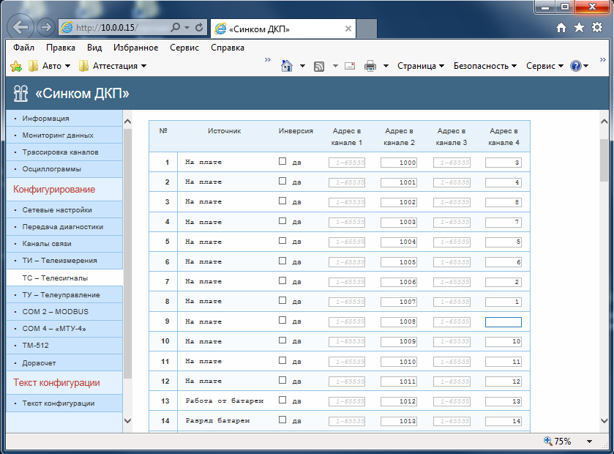This screenshot has height=454, width=614.
Task: Open the Home page icon in the top-right corner
Action: coord(561,28)
